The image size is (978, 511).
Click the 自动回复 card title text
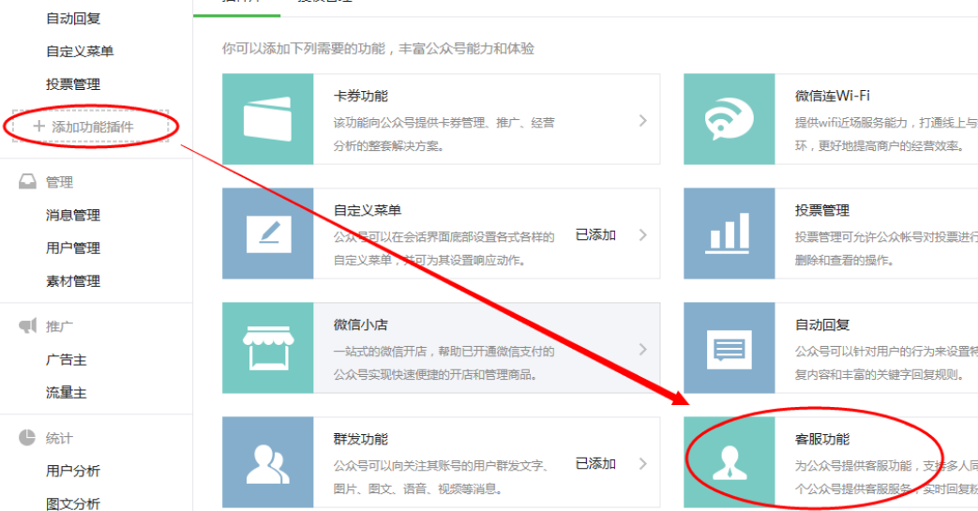click(x=822, y=324)
